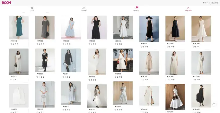The image size is (220, 113).
Task: Open the Feed tab with house icon
Action: coord(32,9)
